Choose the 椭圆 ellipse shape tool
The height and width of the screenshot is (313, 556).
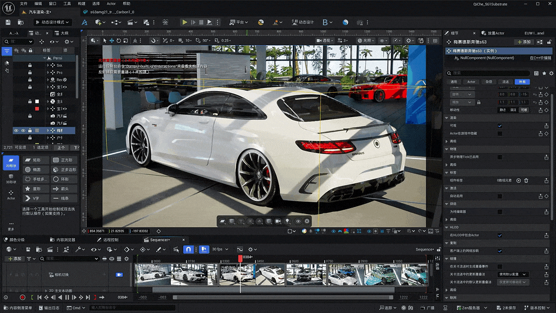[x=36, y=170]
